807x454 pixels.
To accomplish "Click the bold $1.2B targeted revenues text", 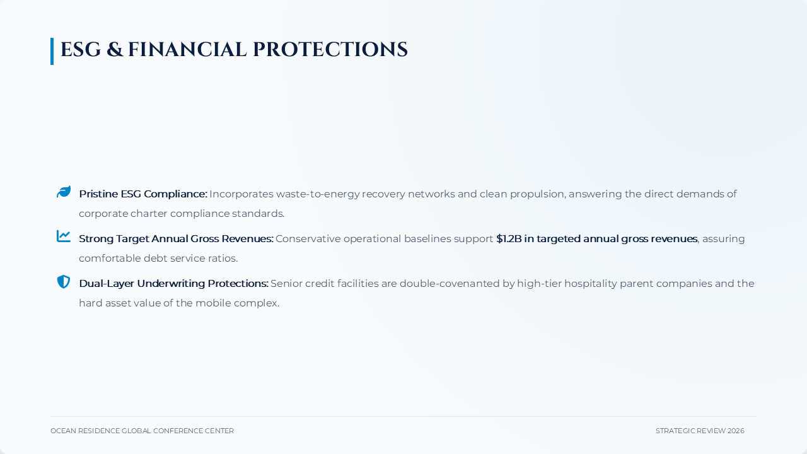I will tap(596, 239).
